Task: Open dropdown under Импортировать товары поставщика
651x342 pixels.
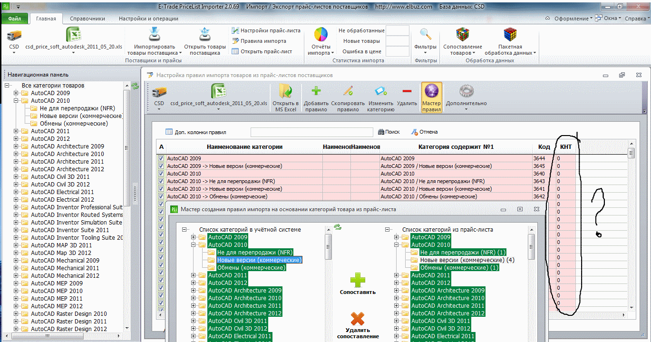Action: click(180, 53)
